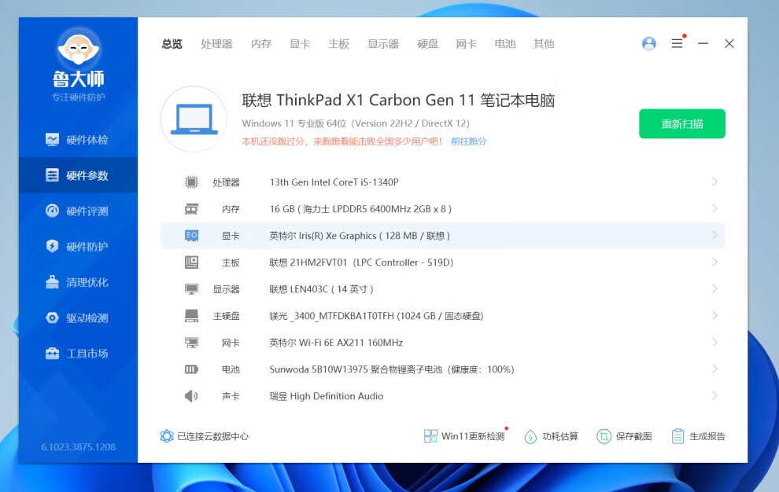
Task: Click version number 6.1023.3875.1208
Action: [79, 447]
